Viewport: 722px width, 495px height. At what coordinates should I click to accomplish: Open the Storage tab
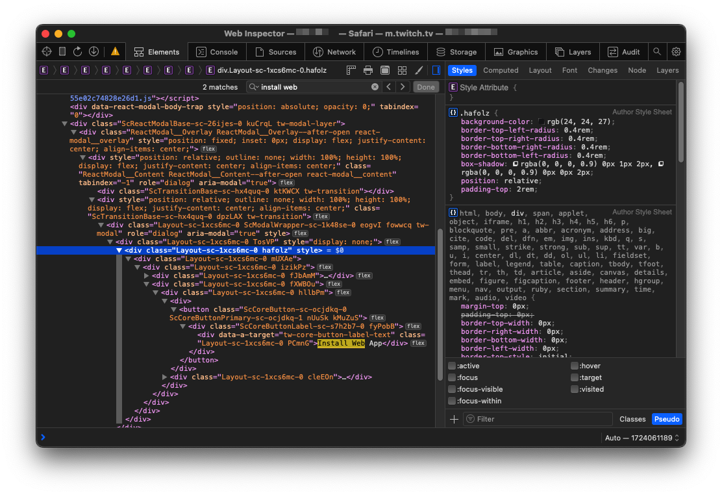click(x=456, y=51)
